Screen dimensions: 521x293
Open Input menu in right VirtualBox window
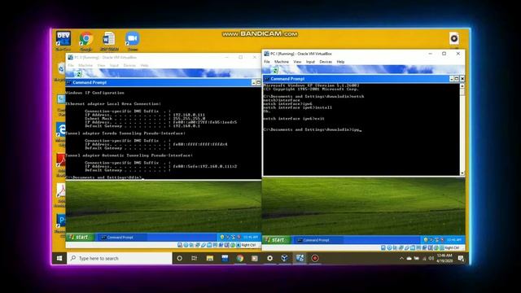pyautogui.click(x=310, y=62)
